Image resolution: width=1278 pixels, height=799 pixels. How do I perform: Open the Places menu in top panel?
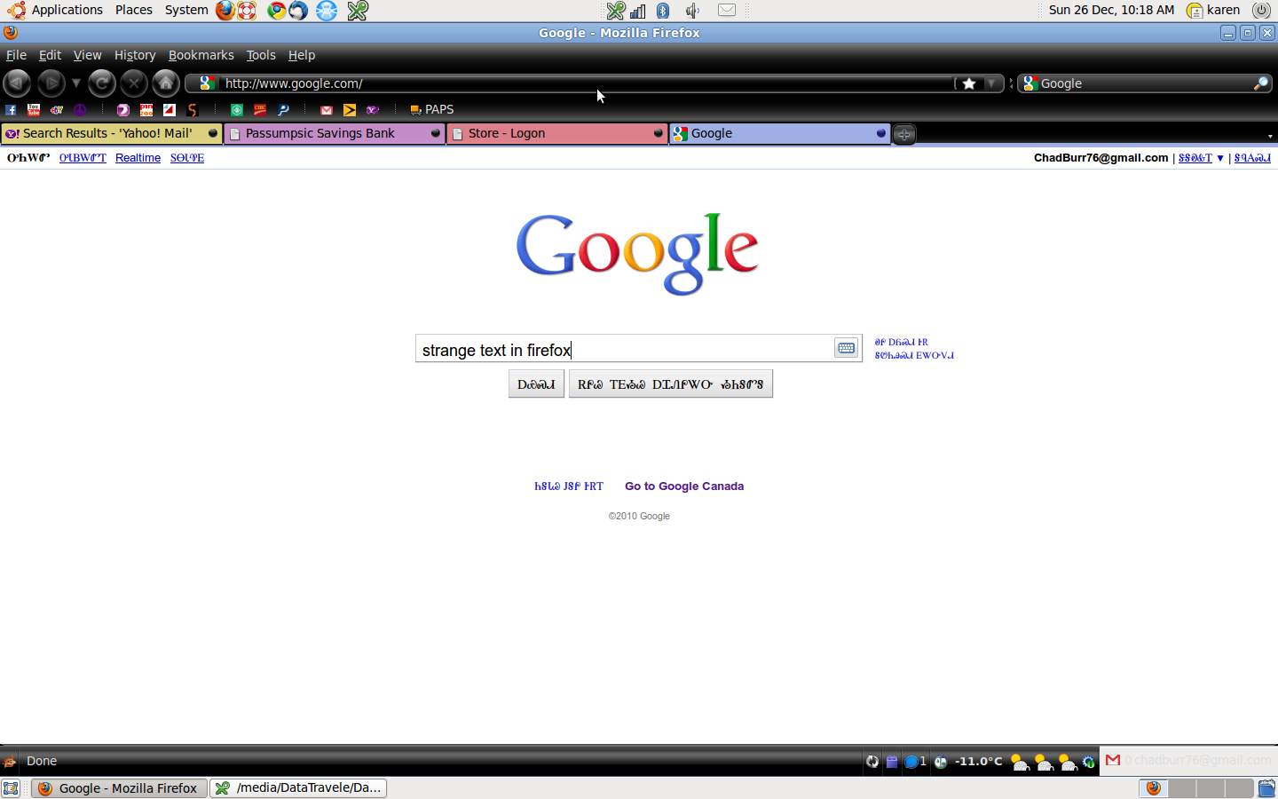pos(133,10)
